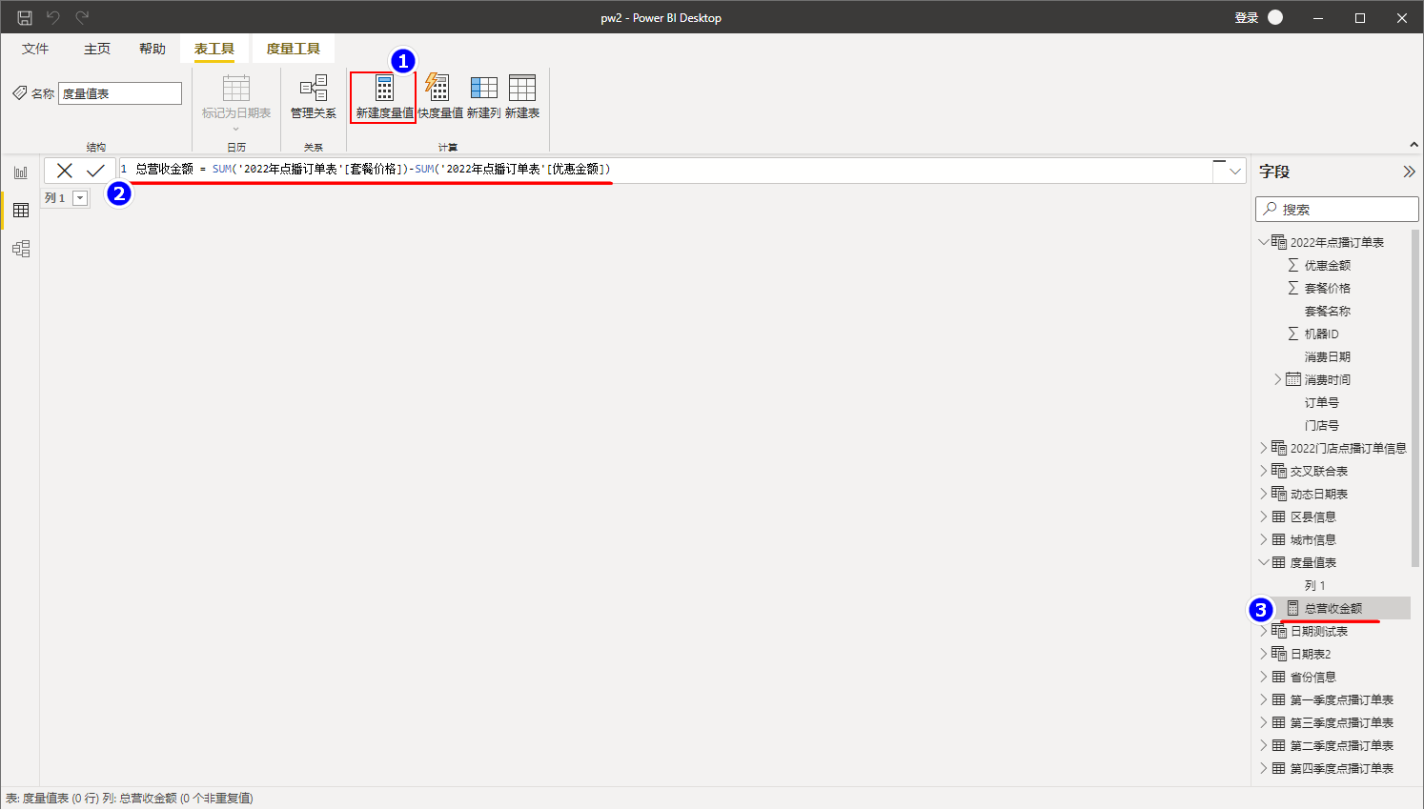This screenshot has width=1424, height=810.
Task: Click the Undo arrow in title bar
Action: pos(53,17)
